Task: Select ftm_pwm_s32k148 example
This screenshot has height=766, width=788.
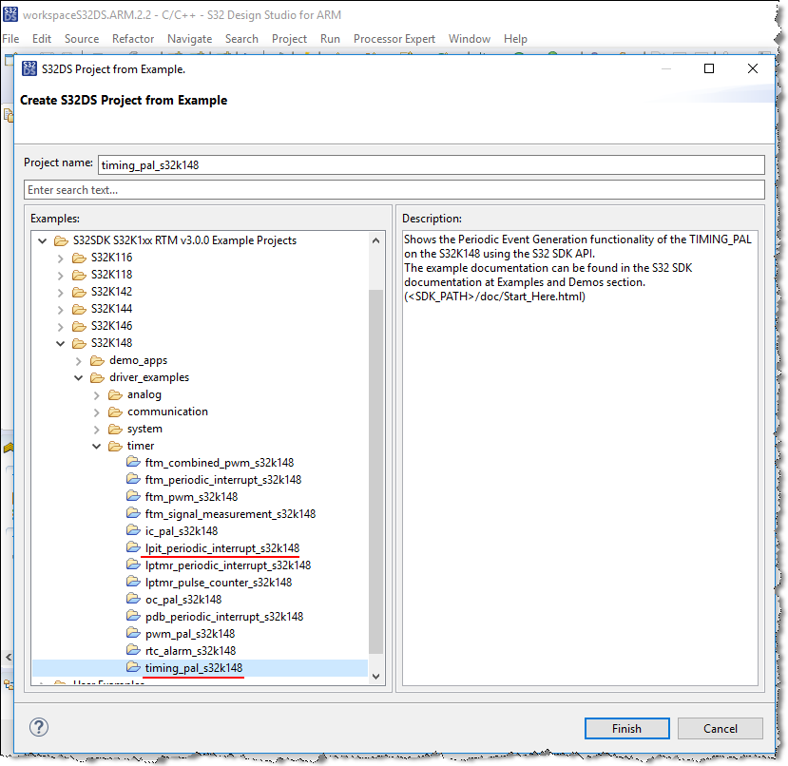Action: (x=191, y=497)
